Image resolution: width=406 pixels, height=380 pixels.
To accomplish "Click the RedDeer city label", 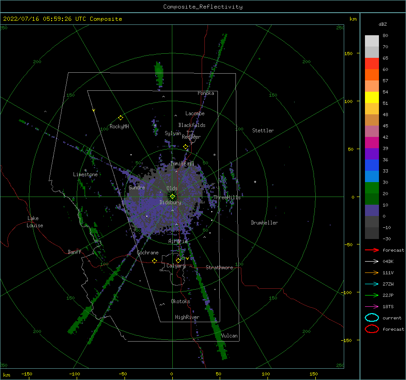I will 191,137.
